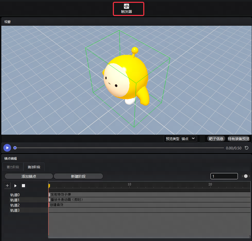Viewport: 252px width, 241px height.
Task: Click the timeline zoom slider knob
Action: pos(246,176)
